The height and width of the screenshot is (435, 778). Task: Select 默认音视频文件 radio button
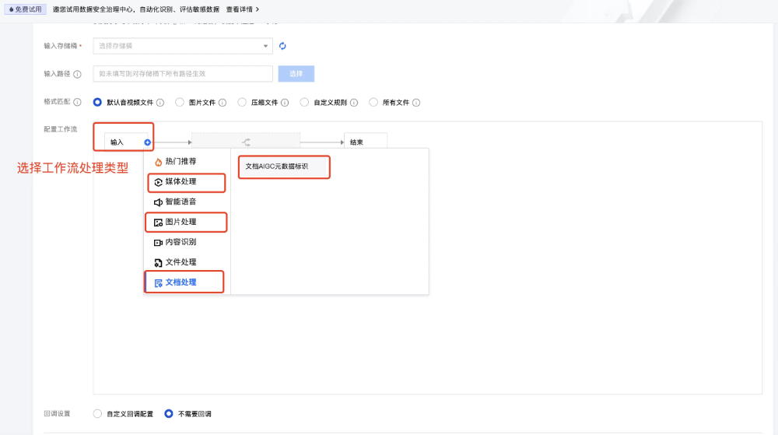tap(97, 102)
